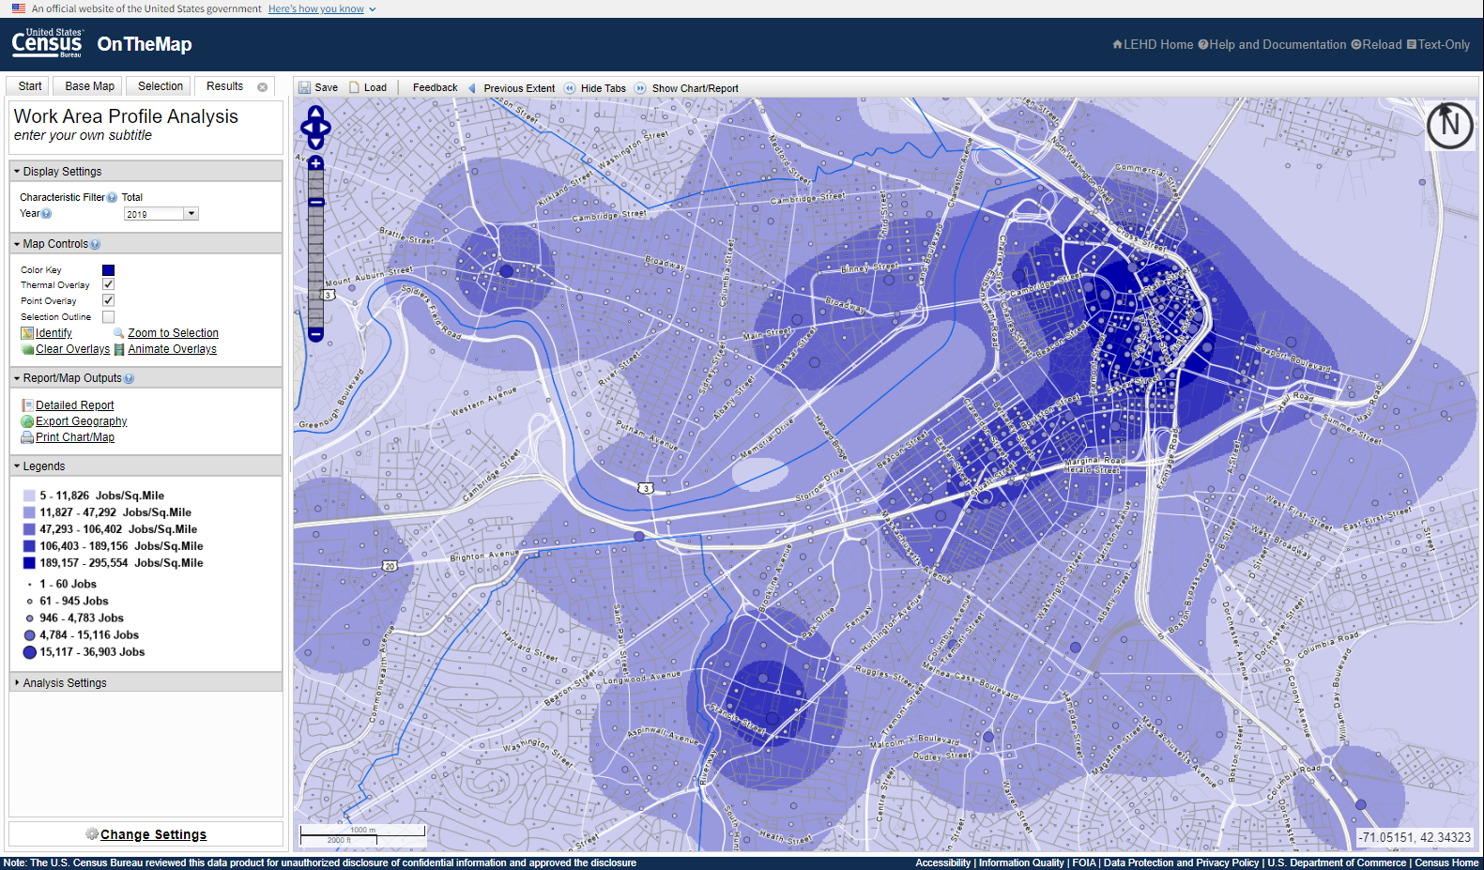Collapse the Legends section
The height and width of the screenshot is (870, 1484).
(x=145, y=466)
